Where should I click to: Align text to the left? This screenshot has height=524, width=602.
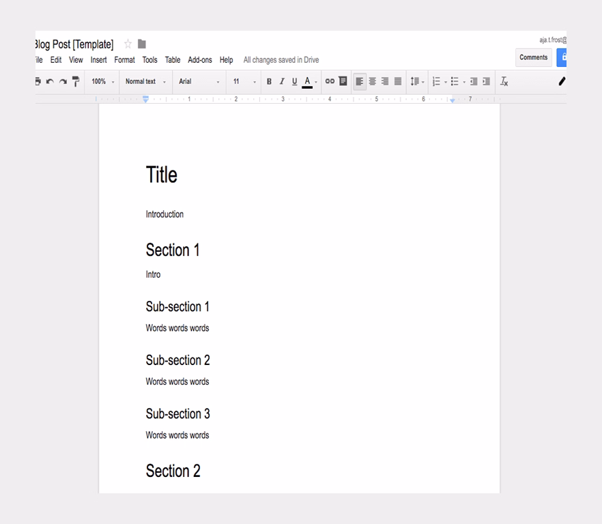pyautogui.click(x=359, y=81)
